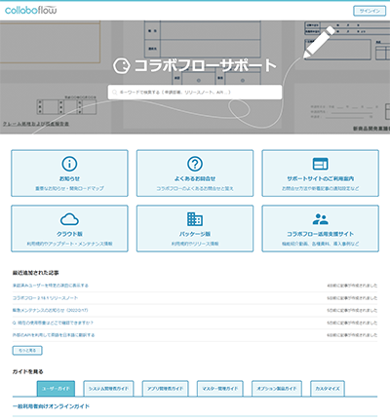Click the もっと見る button
The image size is (390, 420).
click(x=27, y=351)
